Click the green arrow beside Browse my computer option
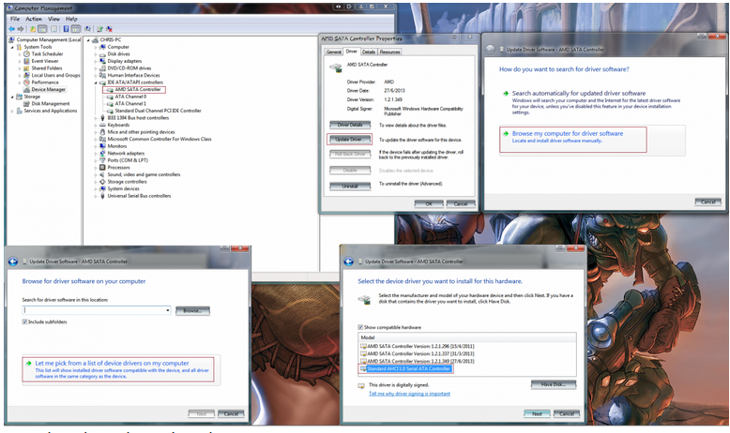The width and height of the screenshot is (730, 433). click(506, 133)
